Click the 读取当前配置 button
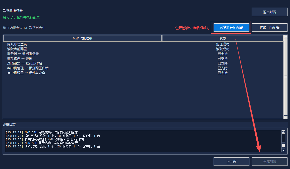 269,28
